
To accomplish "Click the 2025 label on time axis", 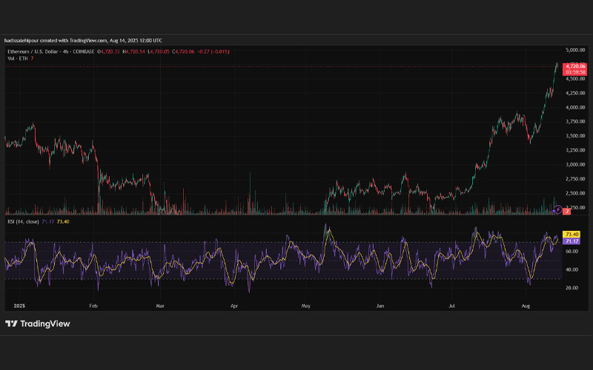I will click(19, 306).
